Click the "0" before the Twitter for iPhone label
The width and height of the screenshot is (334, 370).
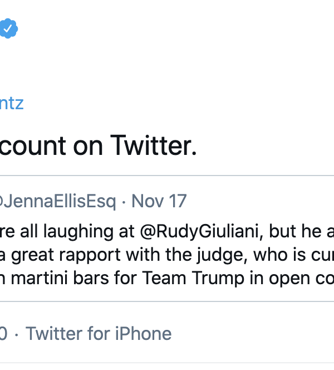[3, 334]
